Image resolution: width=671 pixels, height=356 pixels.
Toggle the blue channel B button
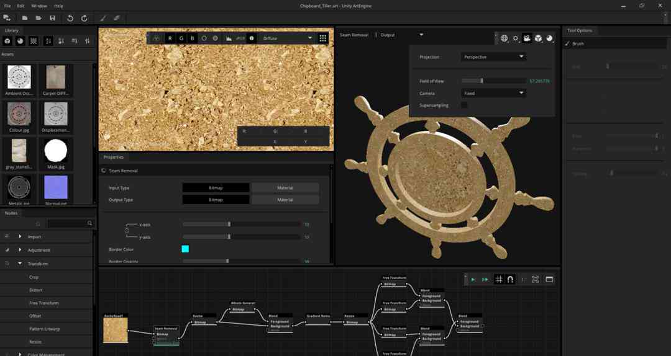[x=192, y=38]
